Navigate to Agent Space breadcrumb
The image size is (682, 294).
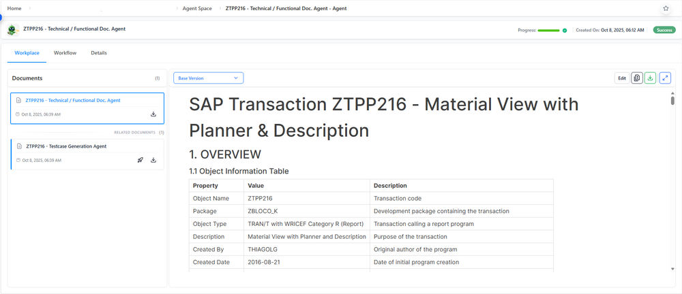pyautogui.click(x=197, y=8)
